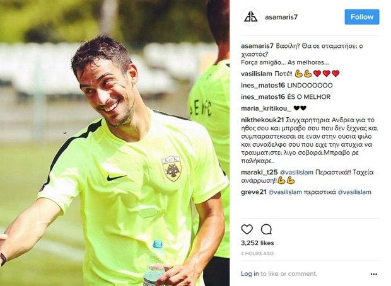
Task: Open nikthekouk21 commenter profile
Action: (x=262, y=120)
